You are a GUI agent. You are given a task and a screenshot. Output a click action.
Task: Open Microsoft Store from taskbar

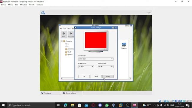tap(79, 105)
